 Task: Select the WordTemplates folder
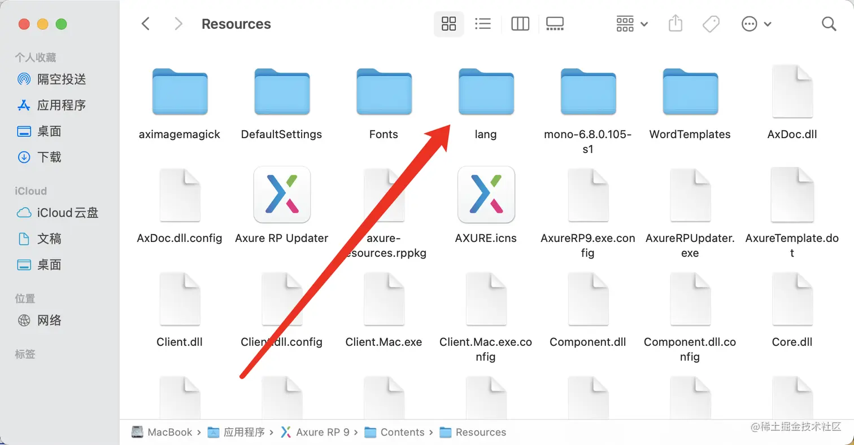pos(690,92)
